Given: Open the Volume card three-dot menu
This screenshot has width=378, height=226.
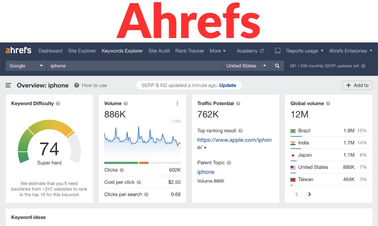Looking at the screenshot, I should [178, 103].
